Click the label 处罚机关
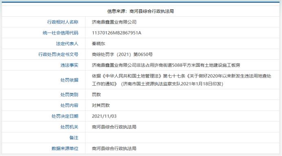282x156 pixels. click(69, 127)
